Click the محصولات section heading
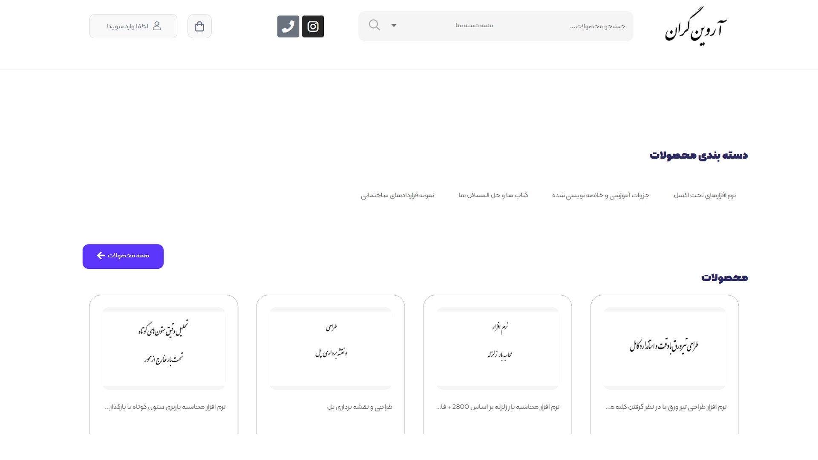This screenshot has height=460, width=818. 725,278
